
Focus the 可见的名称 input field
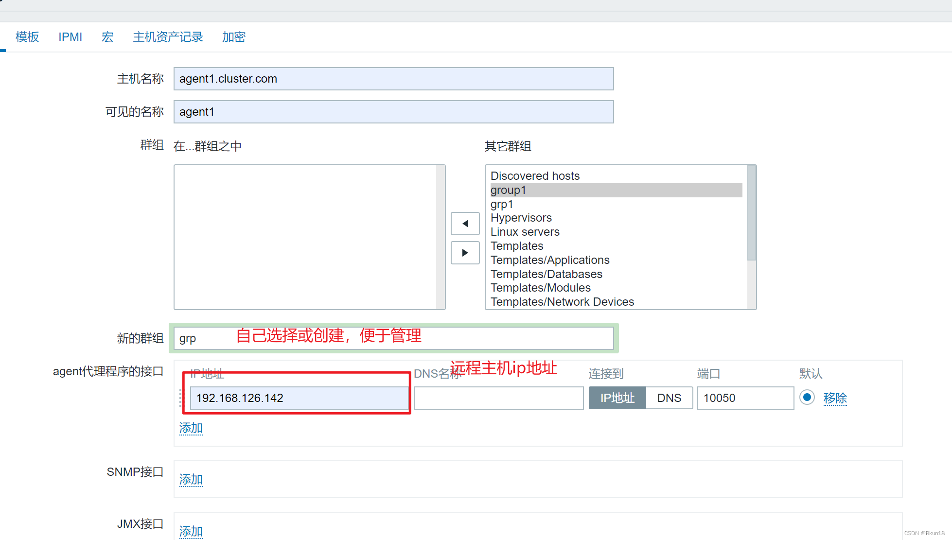coord(394,112)
